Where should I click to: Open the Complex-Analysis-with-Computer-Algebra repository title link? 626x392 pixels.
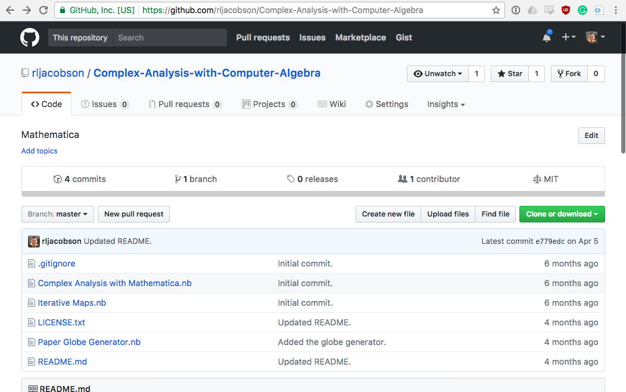207,73
